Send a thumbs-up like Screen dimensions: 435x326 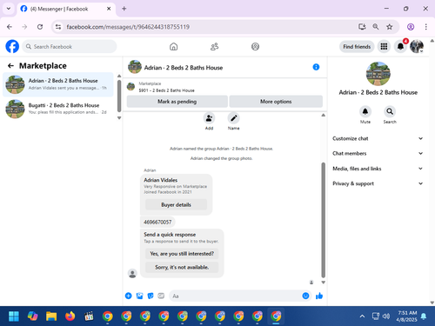point(319,296)
